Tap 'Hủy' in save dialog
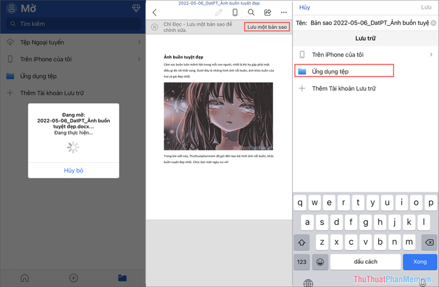Viewport: 439px width, 287px height. pyautogui.click(x=304, y=8)
